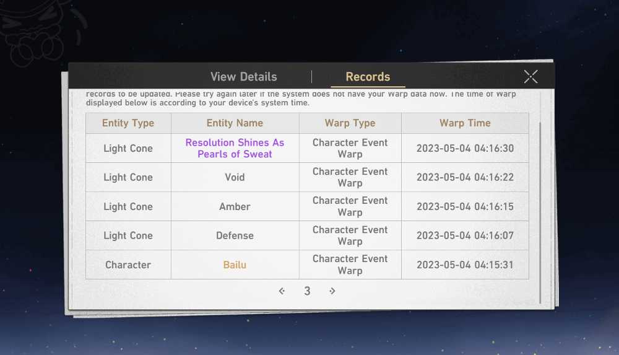Select the Amber light cone name
Viewport: 619px width, 355px height.
tap(235, 206)
